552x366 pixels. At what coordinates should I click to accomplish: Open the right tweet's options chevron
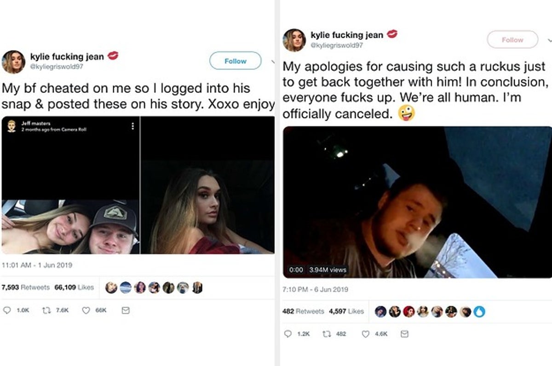pos(550,40)
